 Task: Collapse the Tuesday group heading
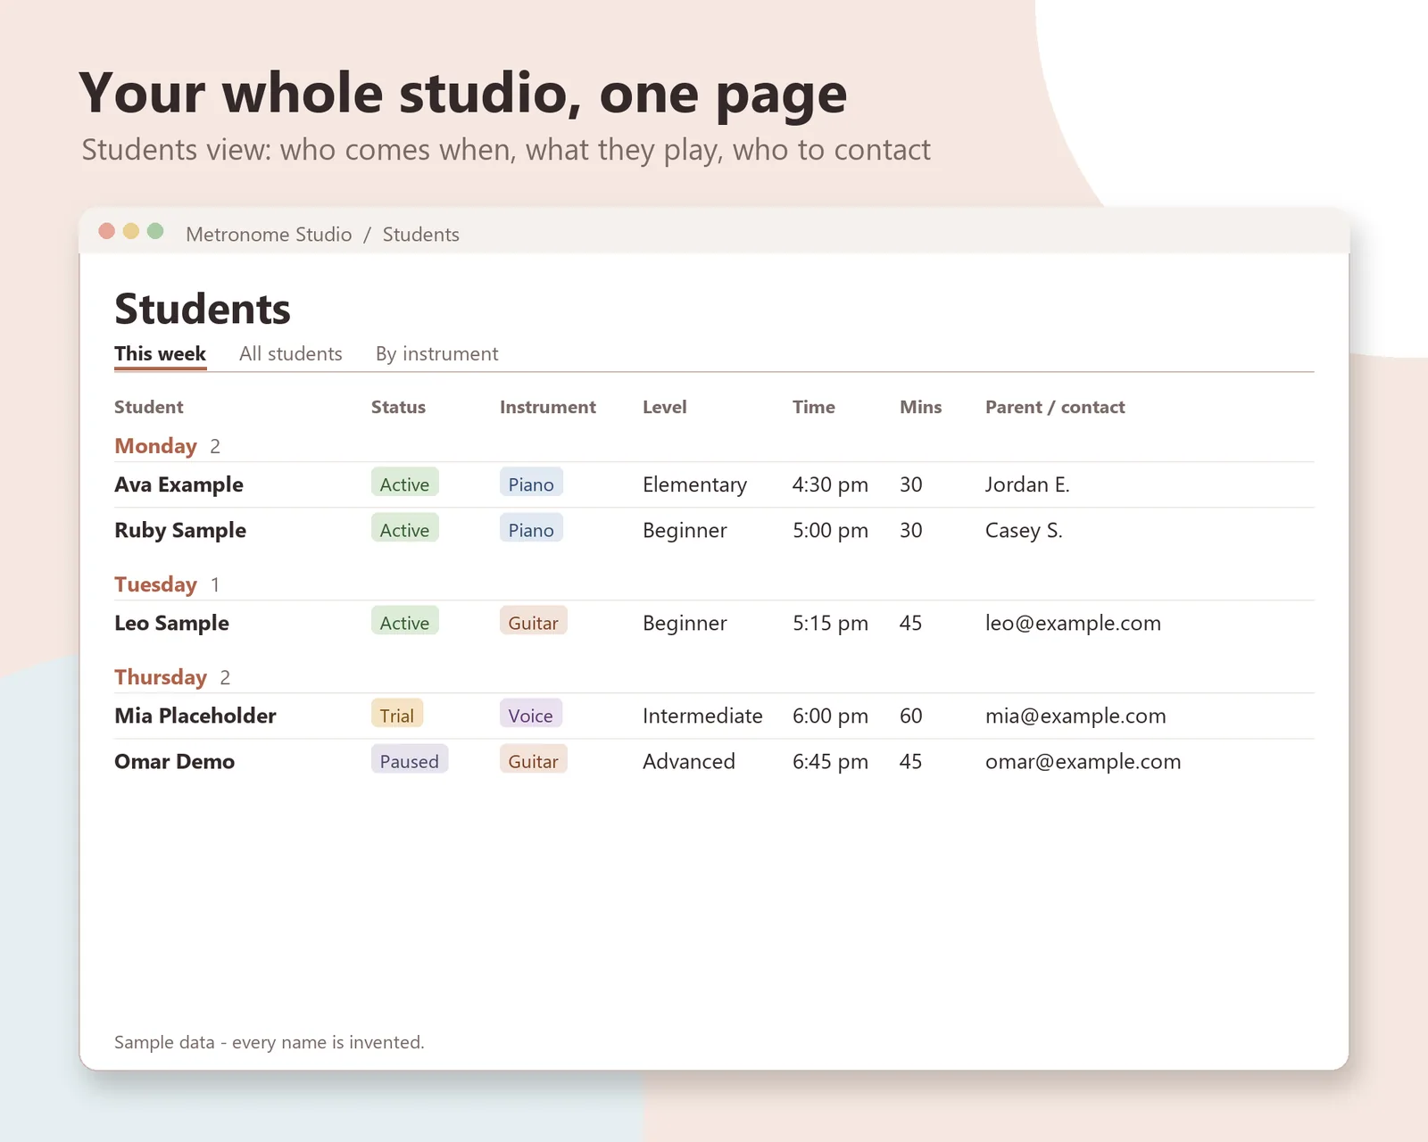[155, 584]
